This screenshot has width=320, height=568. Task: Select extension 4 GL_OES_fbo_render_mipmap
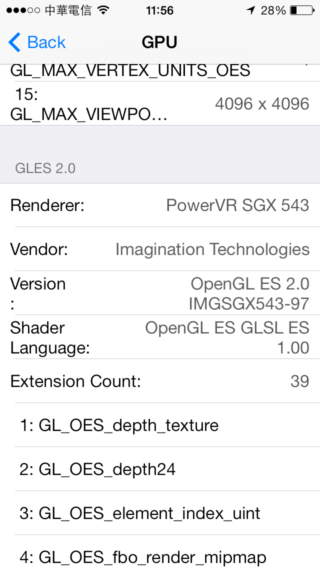coord(160,551)
